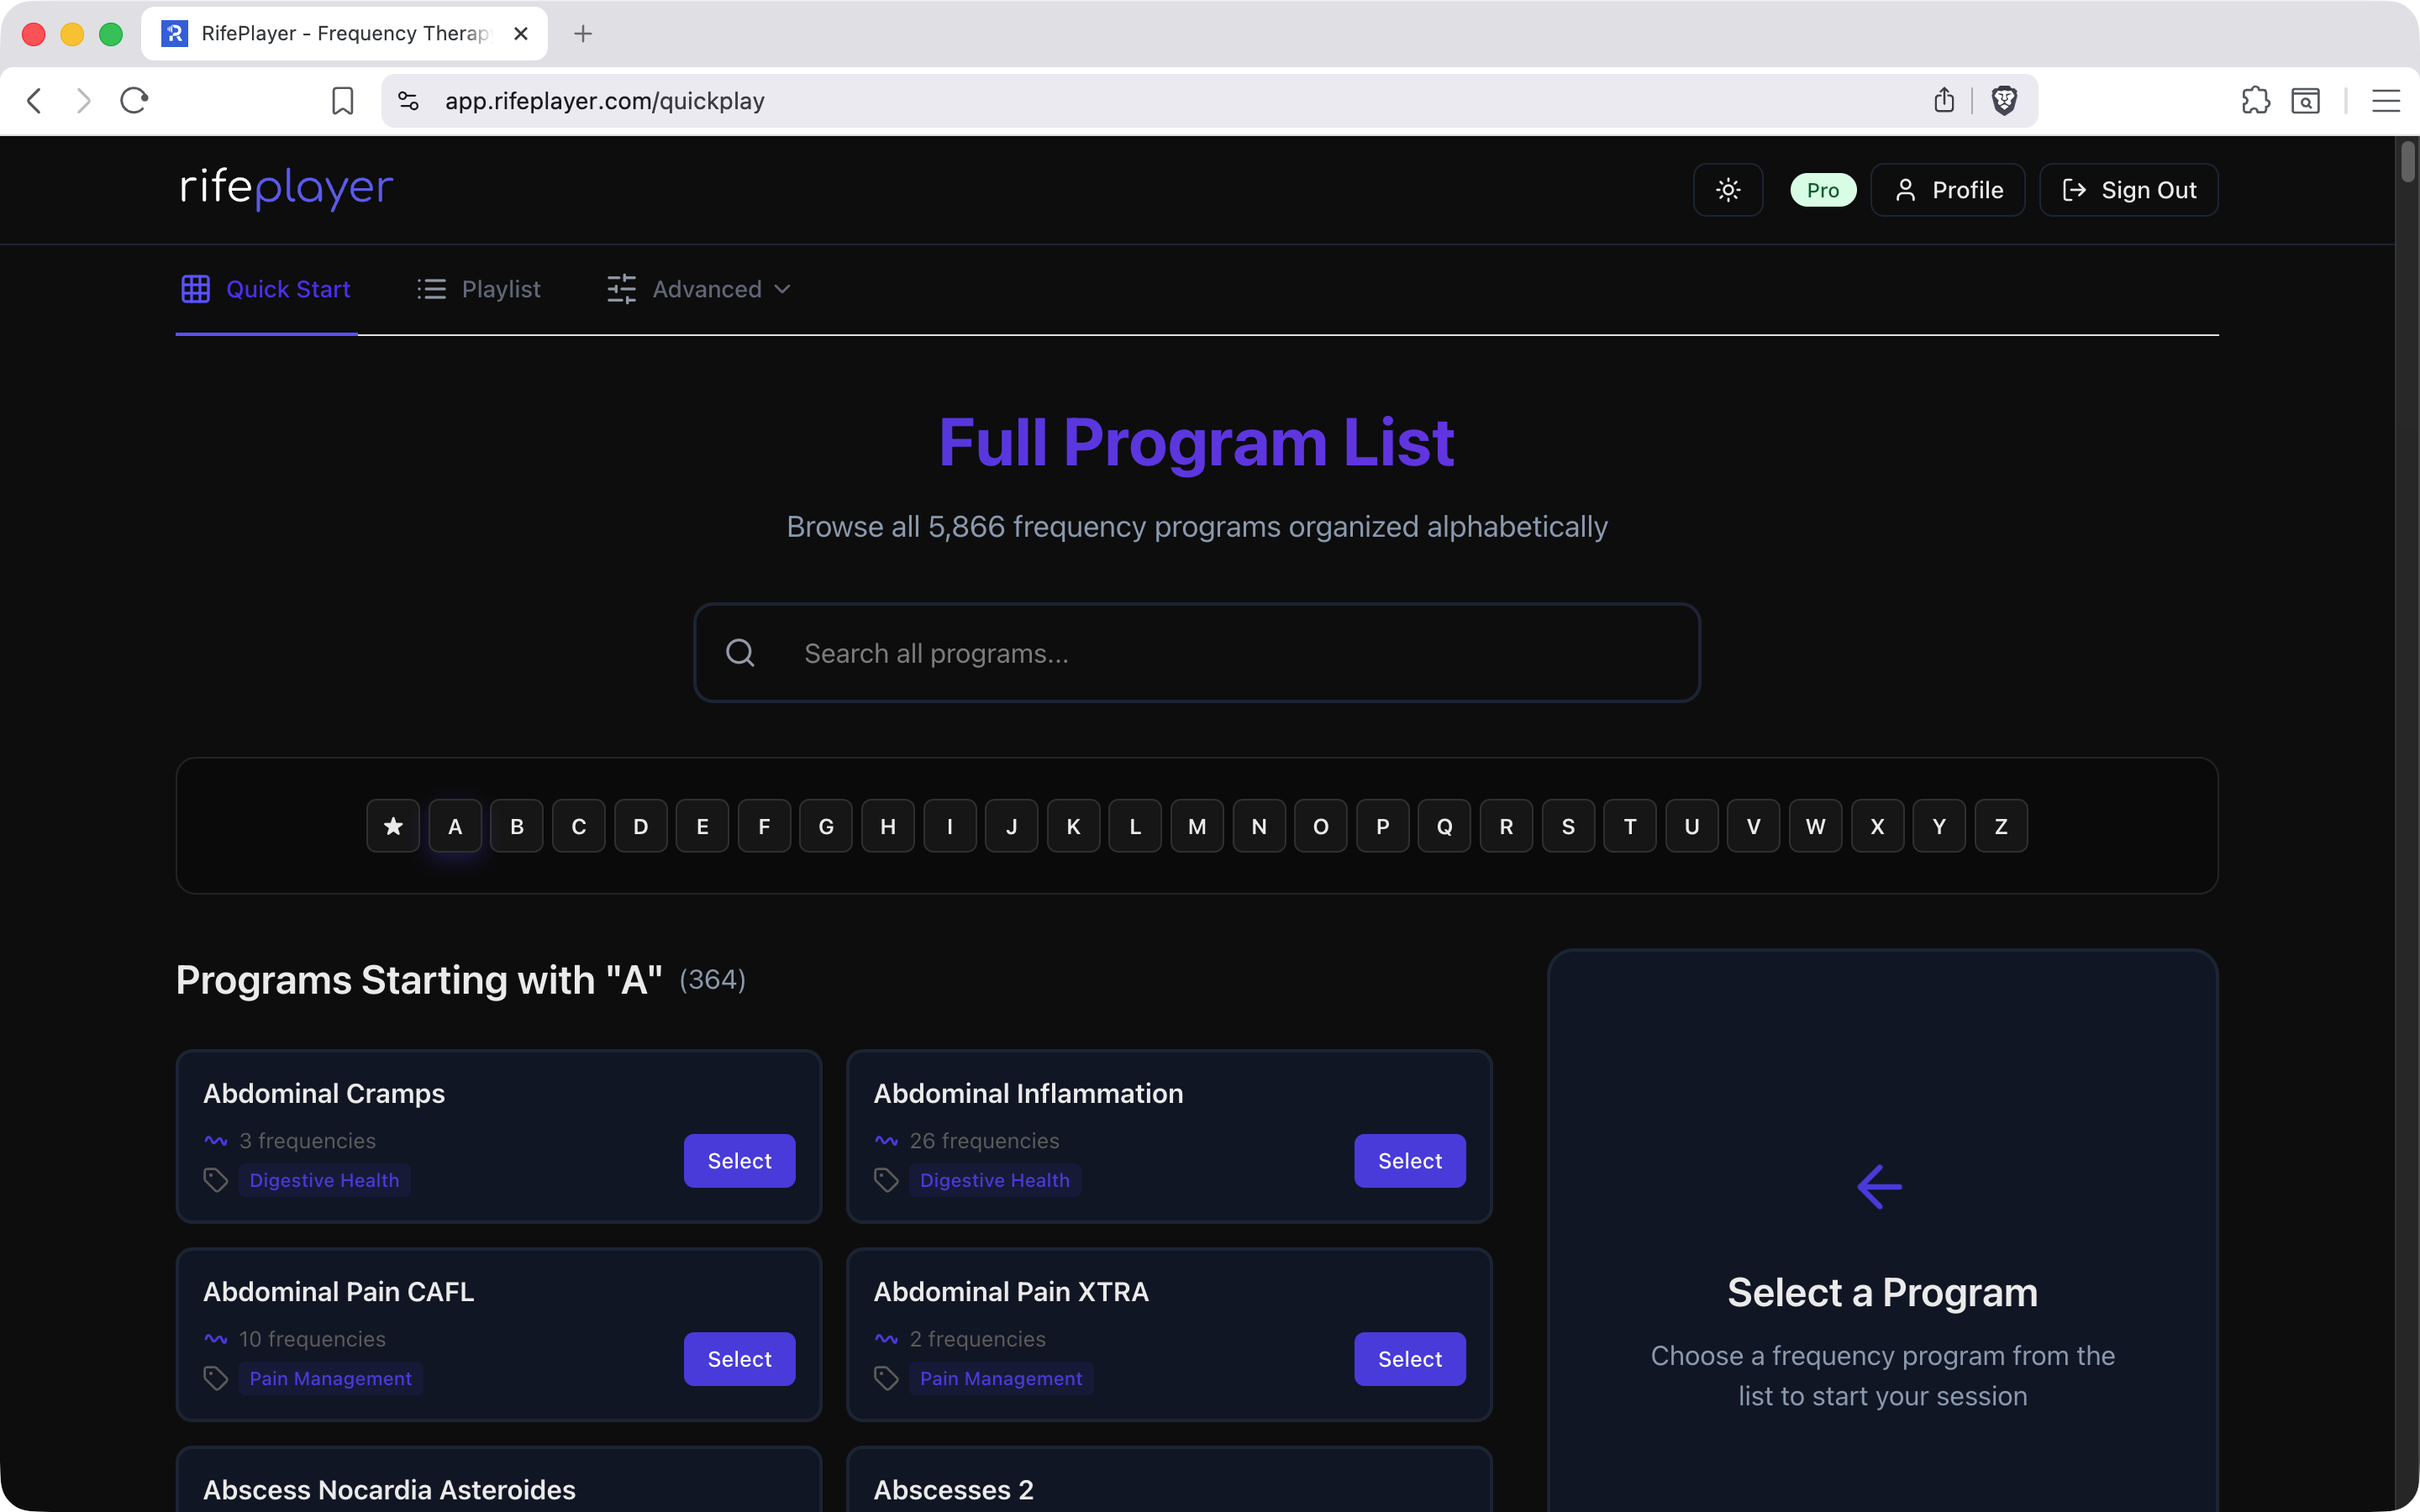Filter programs by letter P
Viewport: 2420px width, 1512px height.
[1383, 826]
